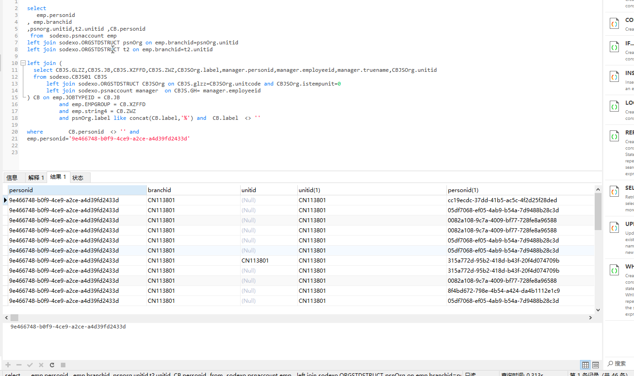Switch to the 状态 tab

78,177
